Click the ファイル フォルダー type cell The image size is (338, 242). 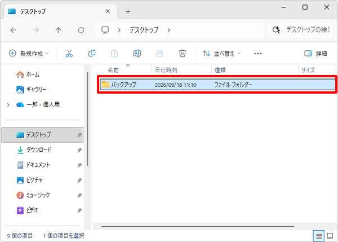point(233,85)
